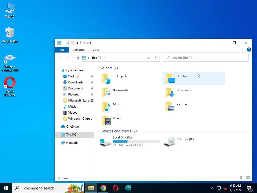This screenshot has height=193, width=257.
Task: Refresh the This PC location
Action: [x=156, y=58]
